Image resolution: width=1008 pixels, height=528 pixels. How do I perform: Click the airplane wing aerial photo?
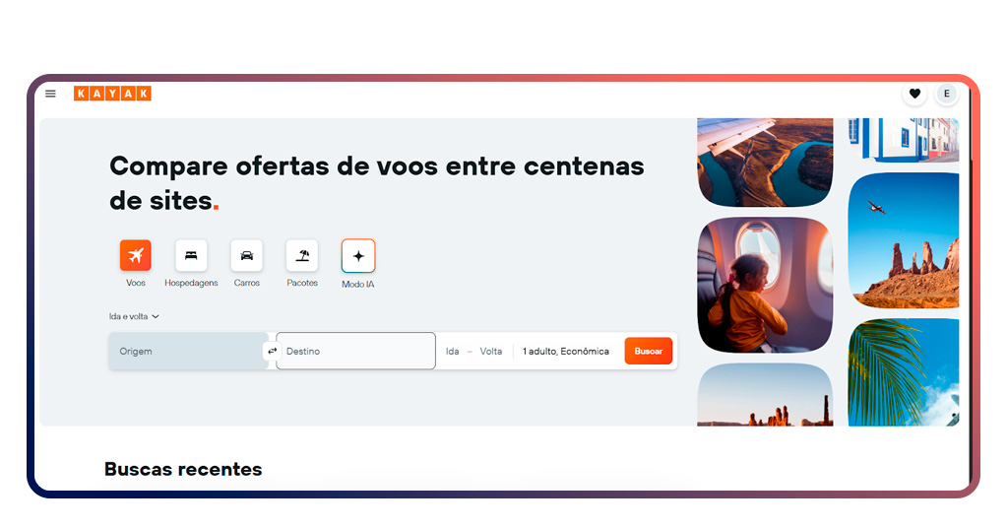coord(765,163)
